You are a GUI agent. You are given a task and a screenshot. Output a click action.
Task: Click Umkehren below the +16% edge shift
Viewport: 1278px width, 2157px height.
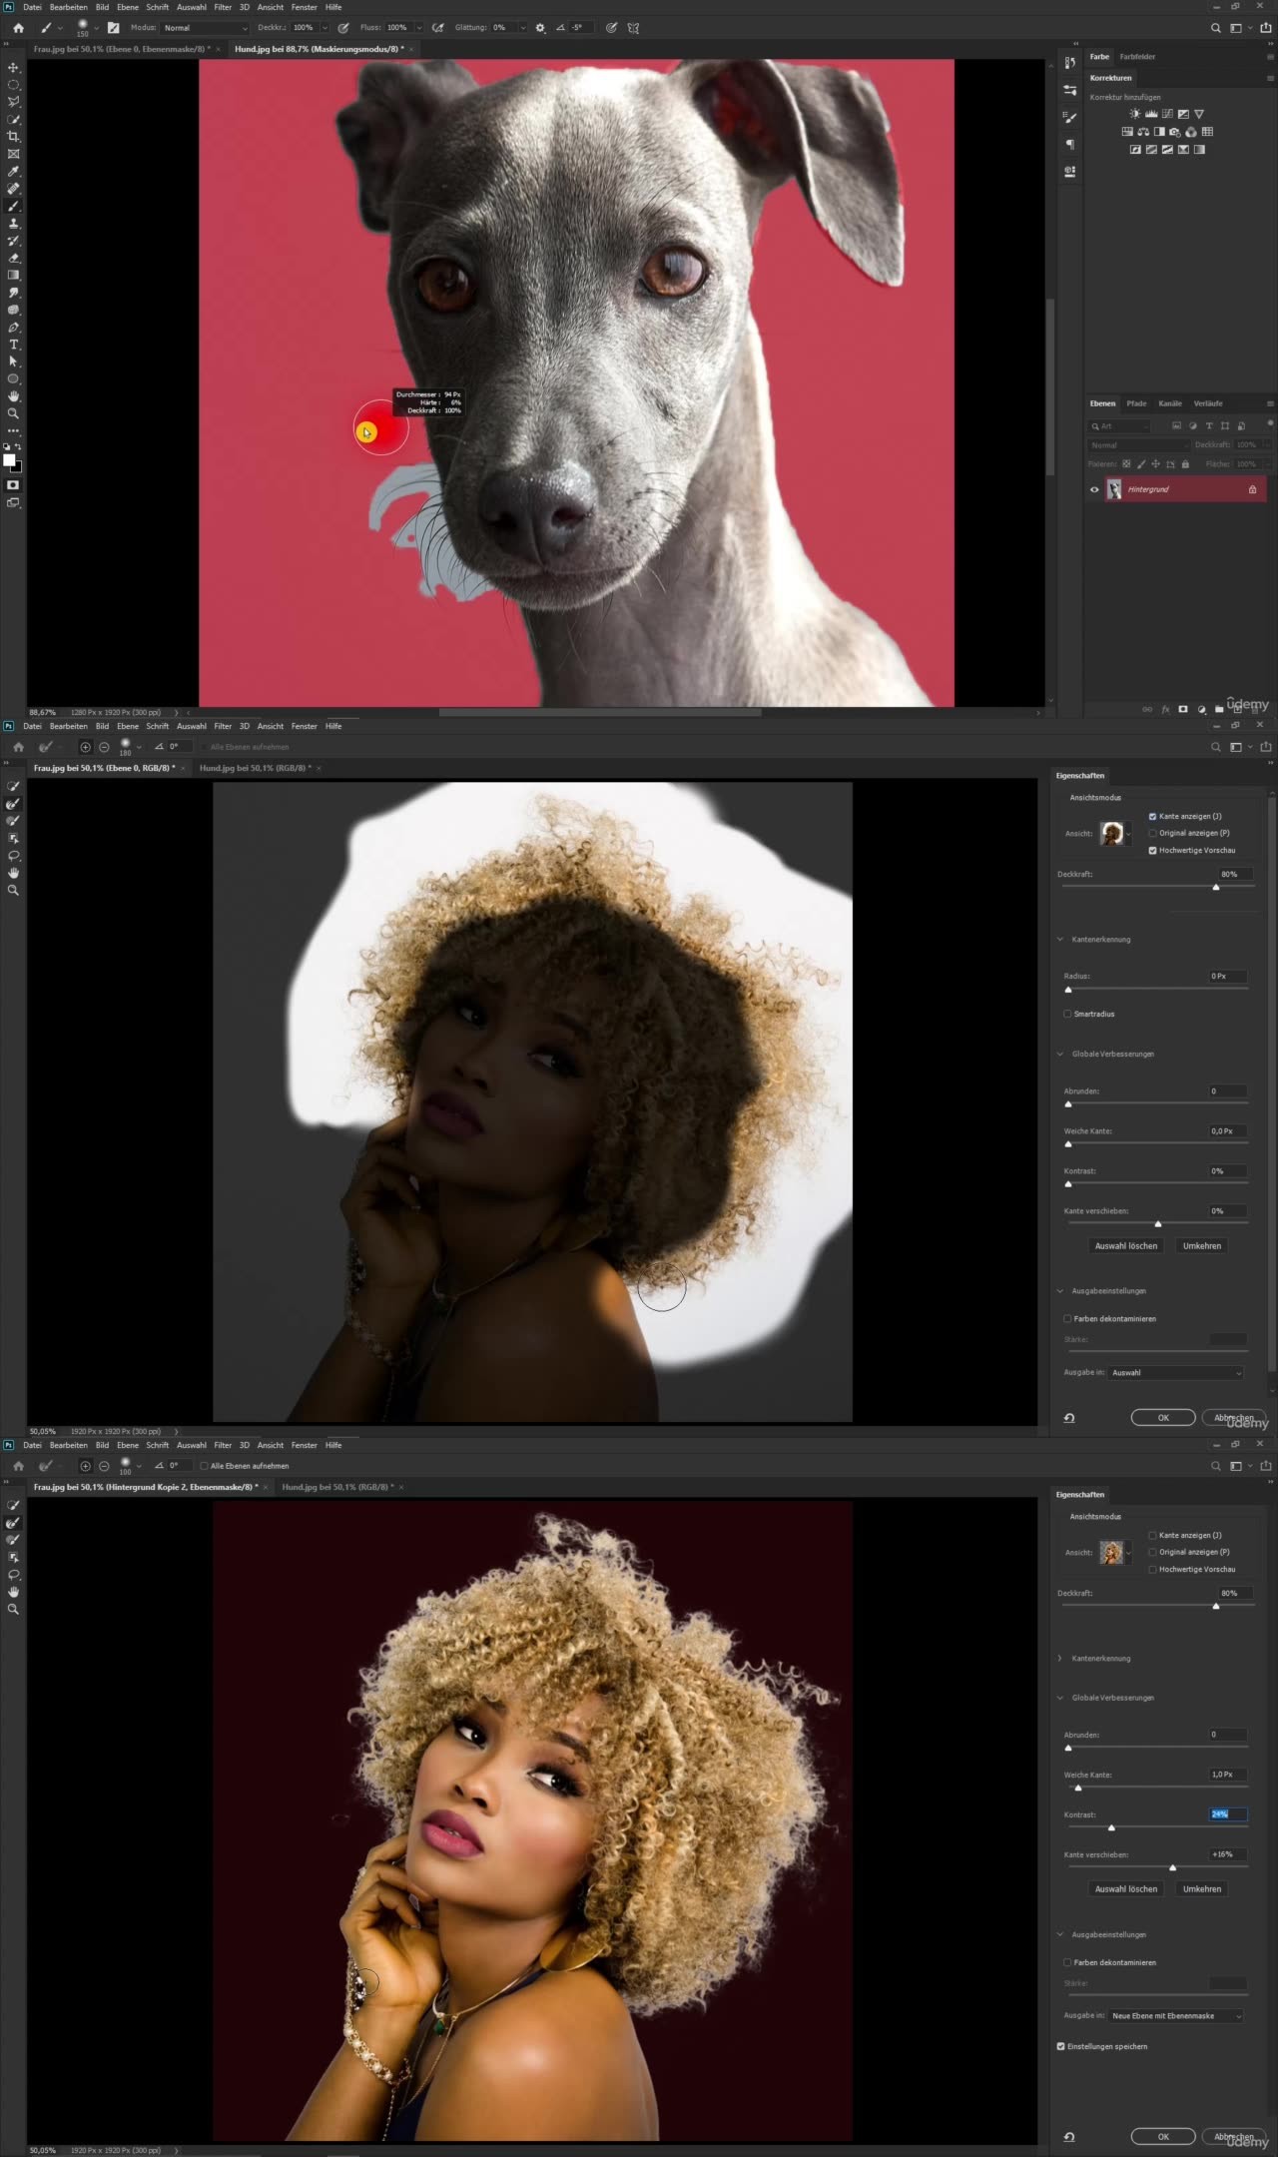[x=1201, y=1888]
